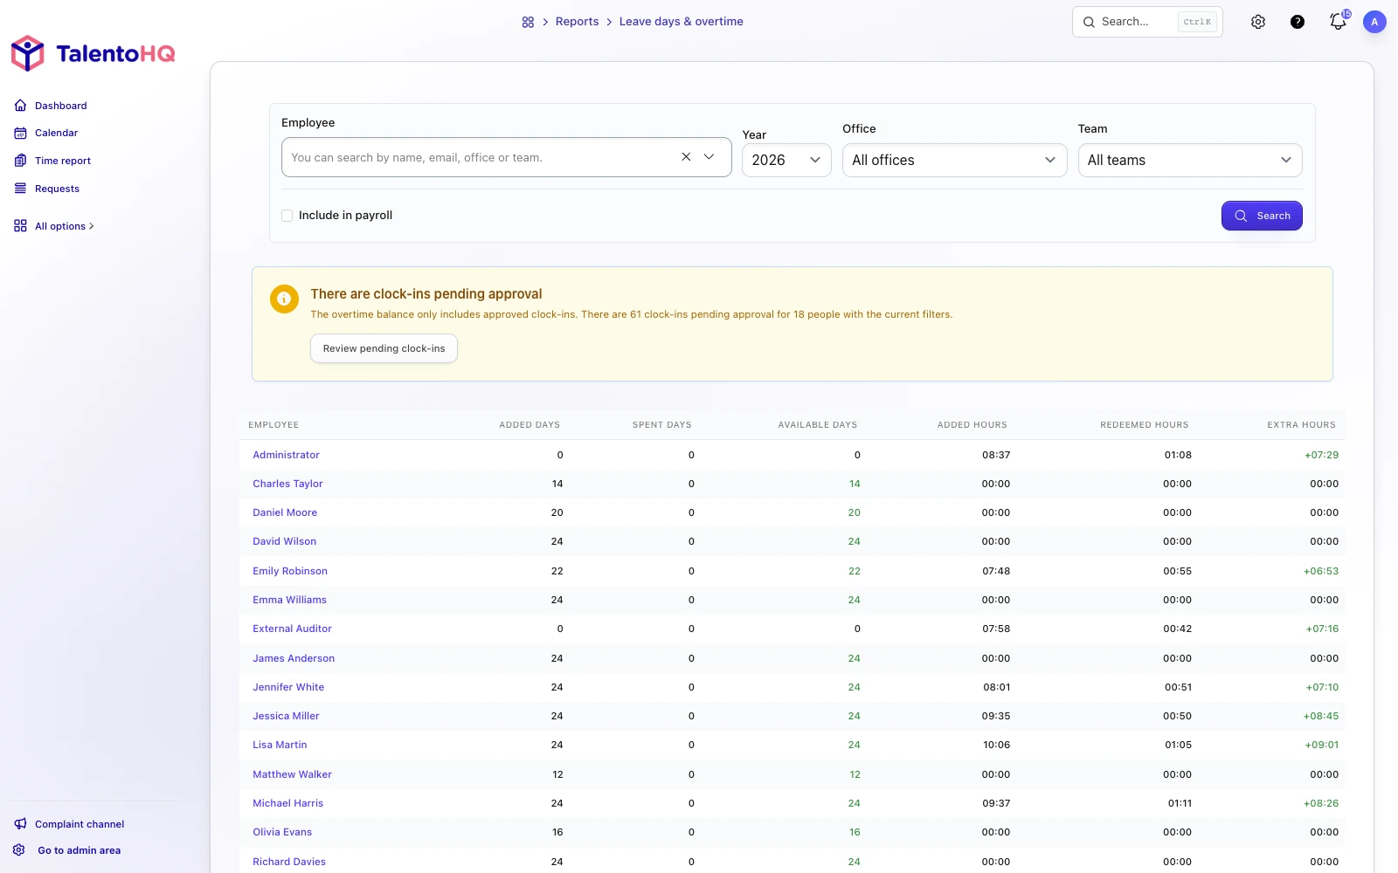The height and width of the screenshot is (873, 1398).
Task: Open the All teams dropdown
Action: pyautogui.click(x=1190, y=160)
